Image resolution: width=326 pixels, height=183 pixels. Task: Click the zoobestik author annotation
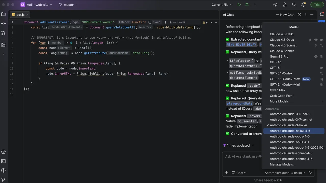coord(178,22)
